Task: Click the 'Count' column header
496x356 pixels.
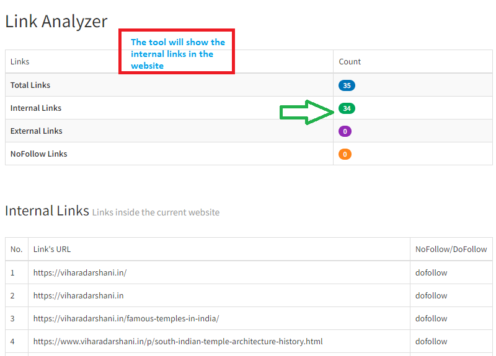Action: click(350, 61)
